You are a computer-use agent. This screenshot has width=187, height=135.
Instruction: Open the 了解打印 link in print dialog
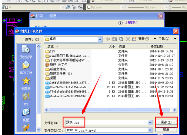(x=131, y=23)
